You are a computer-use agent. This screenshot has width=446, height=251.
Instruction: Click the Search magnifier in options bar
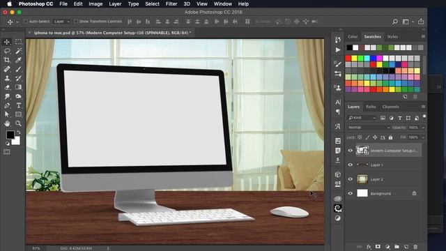click(x=395, y=22)
